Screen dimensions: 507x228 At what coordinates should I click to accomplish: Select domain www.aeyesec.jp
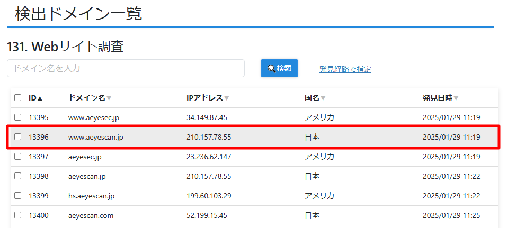point(94,117)
